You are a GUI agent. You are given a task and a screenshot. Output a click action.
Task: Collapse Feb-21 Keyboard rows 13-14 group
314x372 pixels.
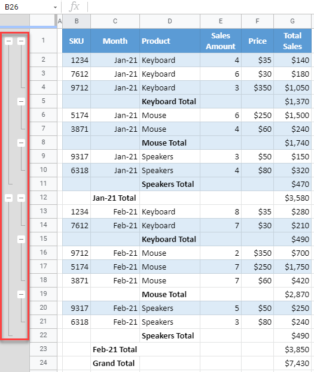[x=22, y=198]
